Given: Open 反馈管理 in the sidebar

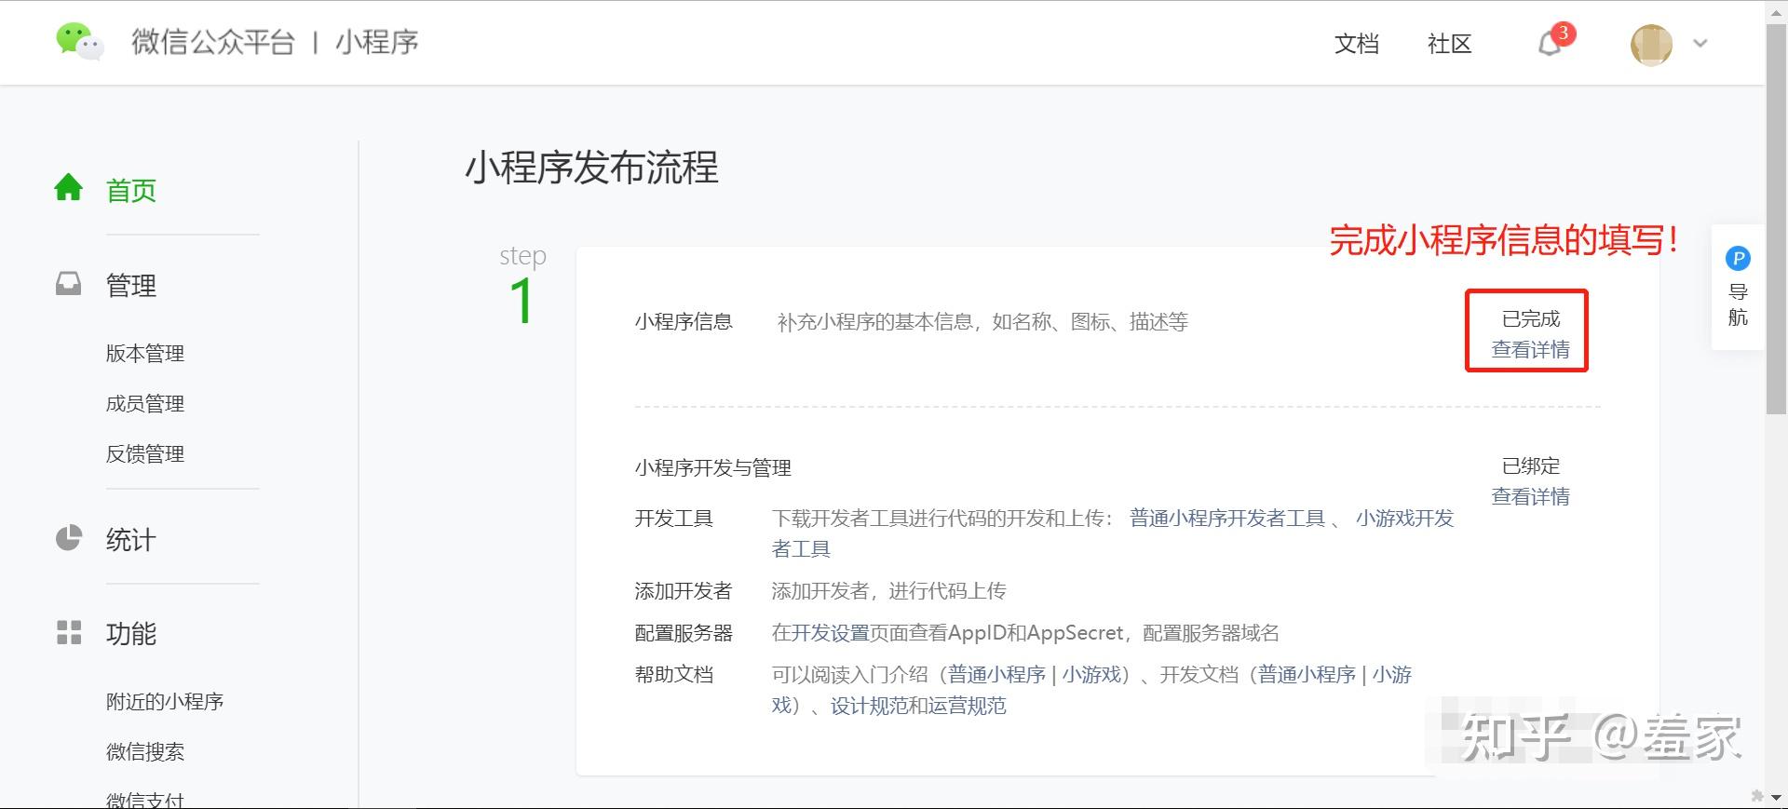Looking at the screenshot, I should click(145, 453).
